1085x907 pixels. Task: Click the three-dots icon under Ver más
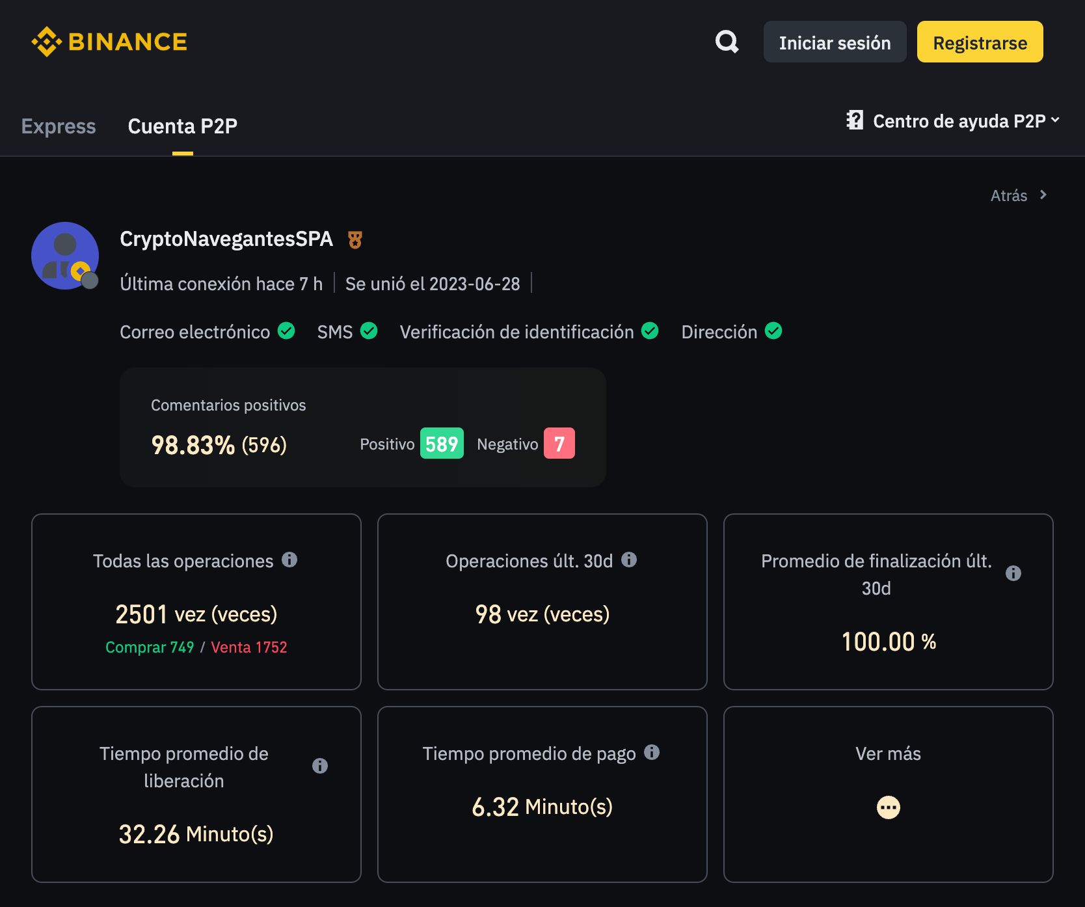pos(888,807)
